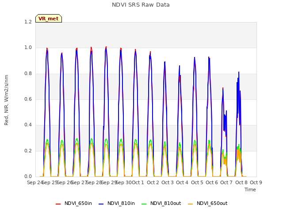
Task: Click the x-axis label Time
Action: (x=250, y=189)
